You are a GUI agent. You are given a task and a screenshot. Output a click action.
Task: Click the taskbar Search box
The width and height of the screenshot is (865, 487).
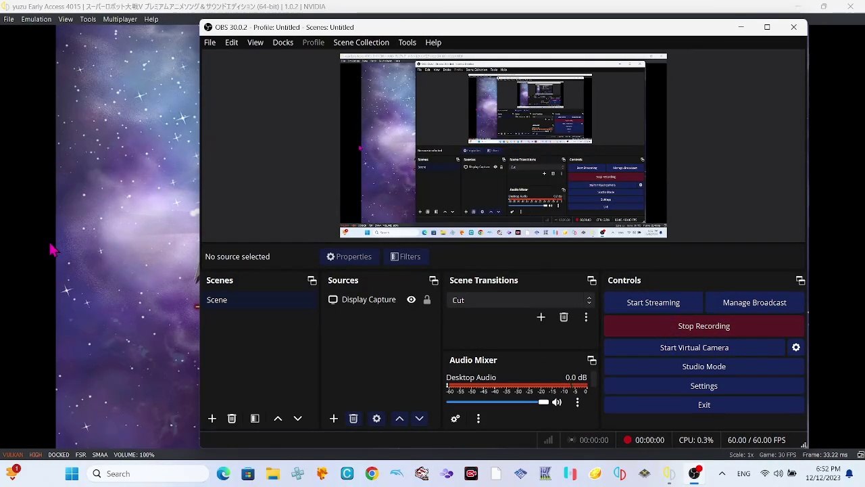[147, 474]
